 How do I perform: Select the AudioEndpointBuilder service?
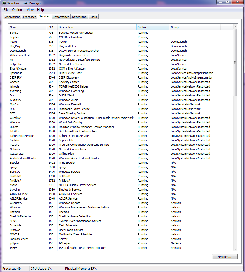[x=120, y=158]
